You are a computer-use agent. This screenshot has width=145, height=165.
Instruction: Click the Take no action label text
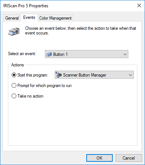(x=30, y=96)
